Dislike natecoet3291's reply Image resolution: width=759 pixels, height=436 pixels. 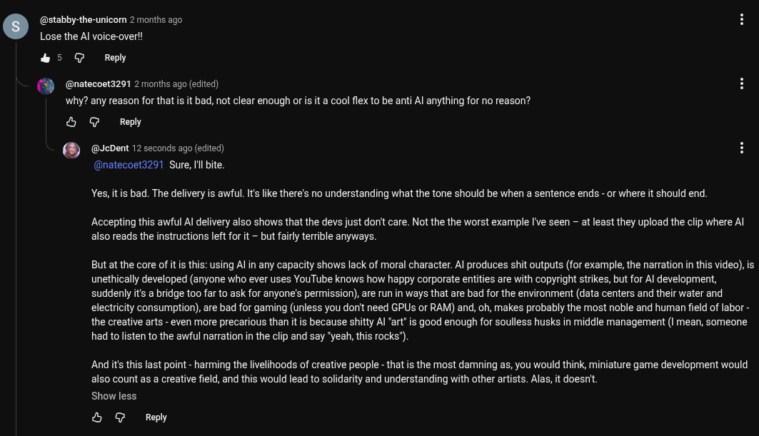95,122
